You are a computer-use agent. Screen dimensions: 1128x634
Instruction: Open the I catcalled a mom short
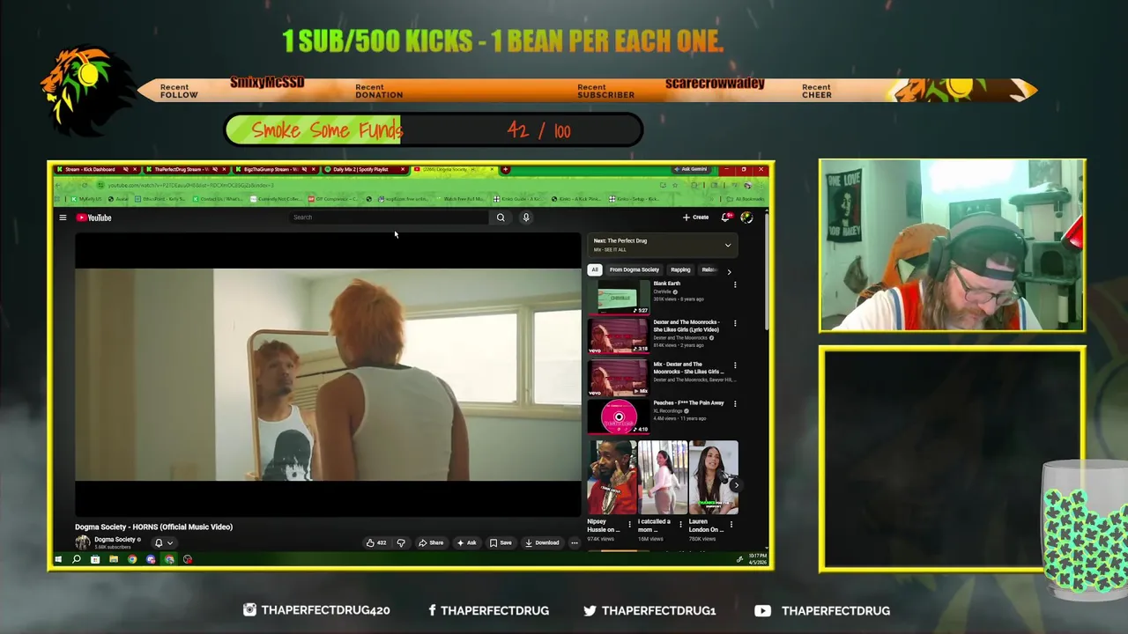coord(663,477)
